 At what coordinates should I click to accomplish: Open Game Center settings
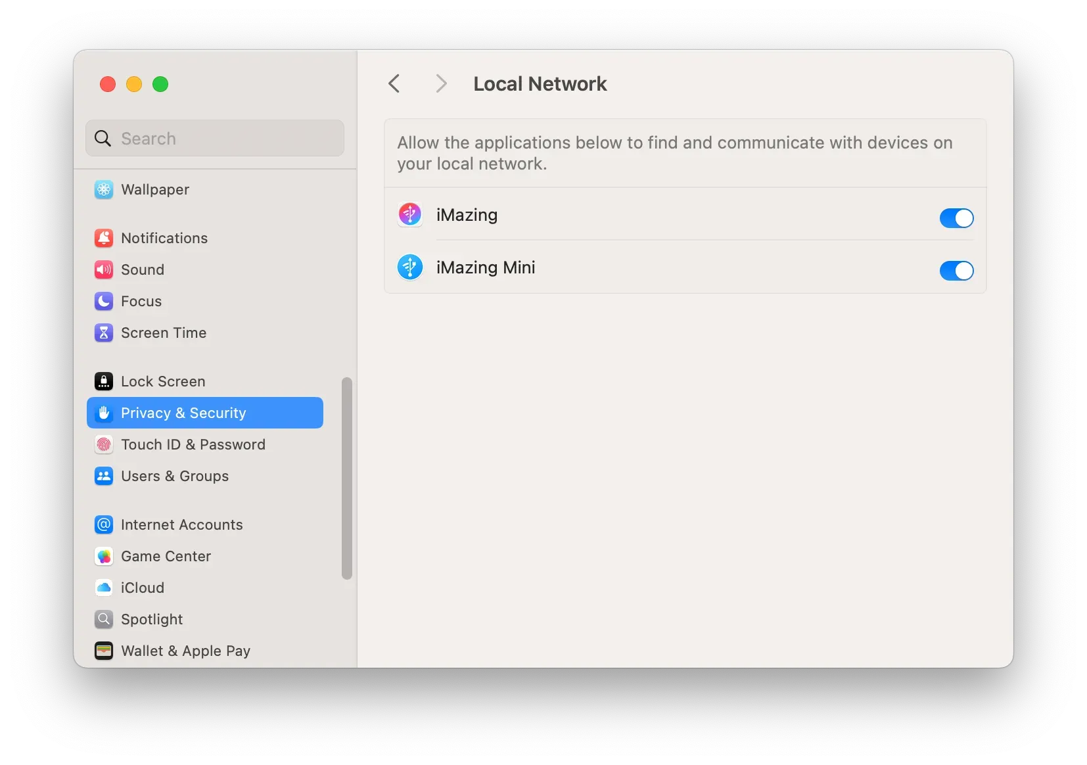pos(166,556)
